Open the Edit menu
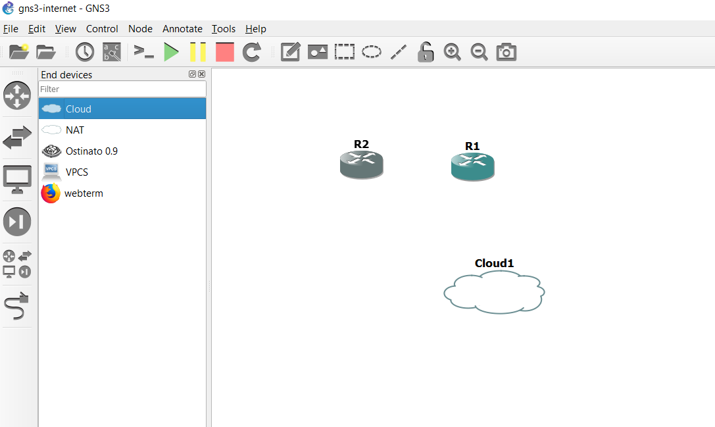Screen dimensions: 715x427 36,29
